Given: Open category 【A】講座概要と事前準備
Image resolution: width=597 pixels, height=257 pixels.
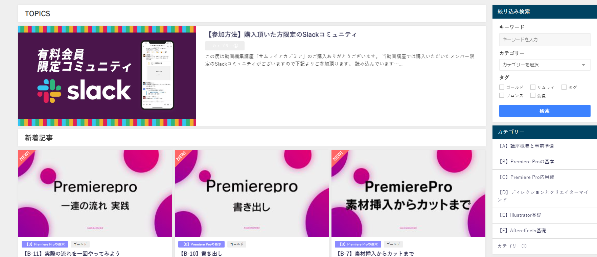Looking at the screenshot, I should pyautogui.click(x=545, y=146).
